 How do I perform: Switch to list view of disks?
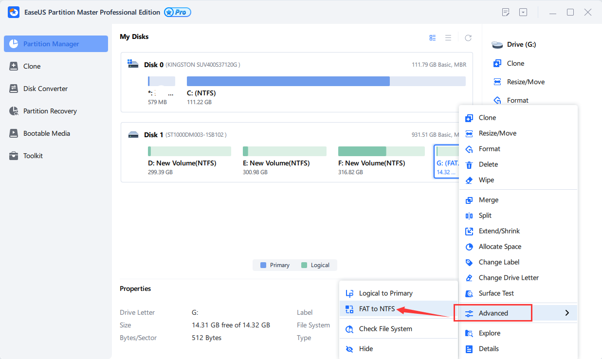pos(448,38)
